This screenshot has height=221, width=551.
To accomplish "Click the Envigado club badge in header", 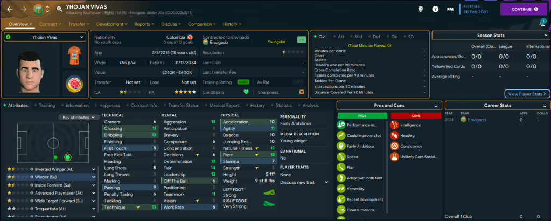I will (39, 9).
